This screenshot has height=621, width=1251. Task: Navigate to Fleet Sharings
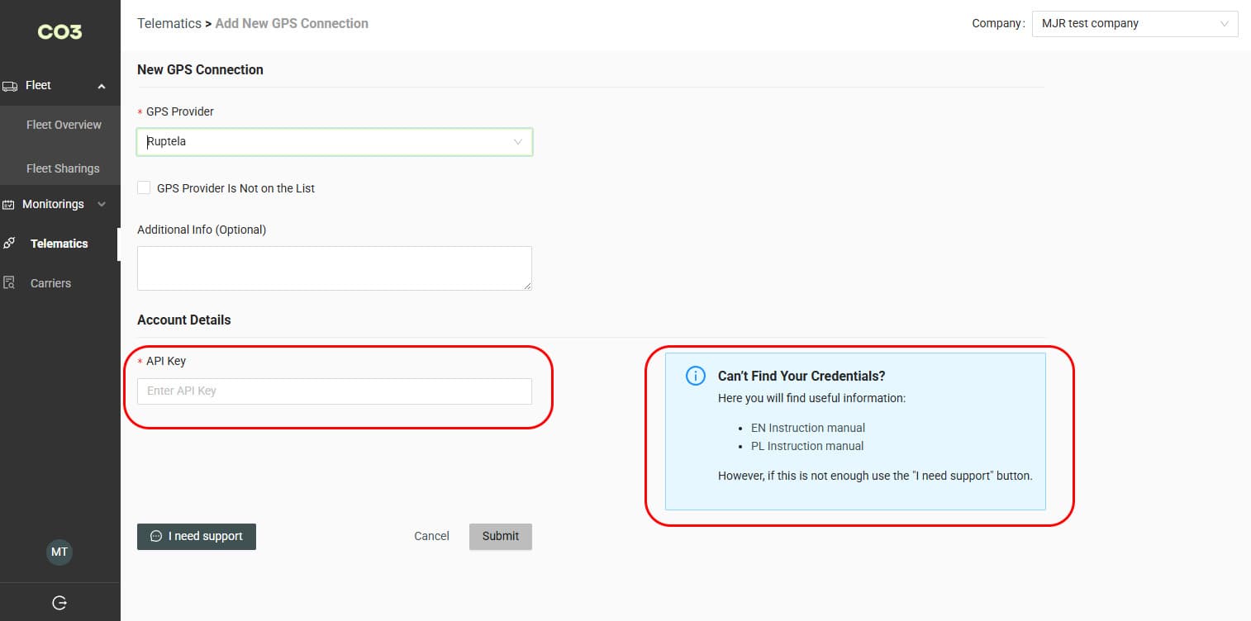[x=62, y=168]
